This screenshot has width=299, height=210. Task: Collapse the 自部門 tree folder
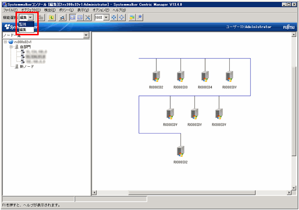tap(11, 47)
